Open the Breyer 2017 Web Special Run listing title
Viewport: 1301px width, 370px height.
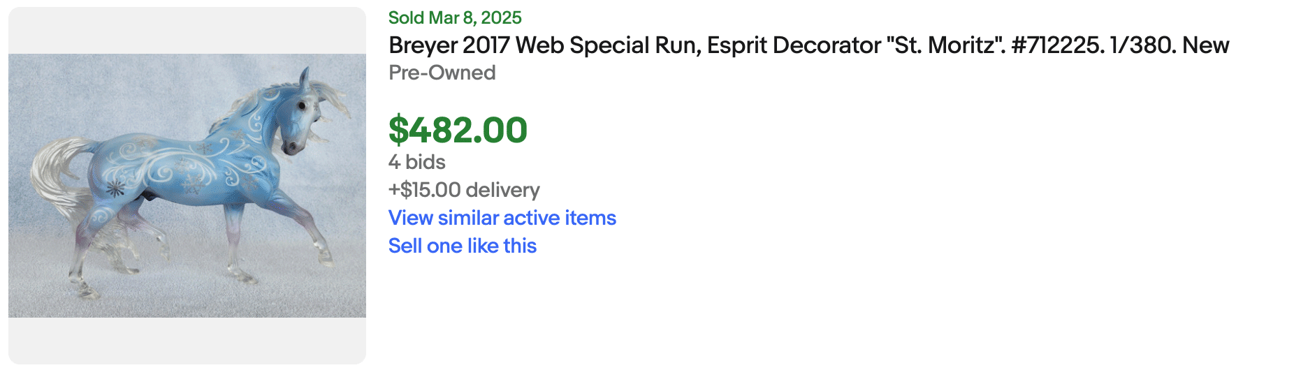click(808, 45)
